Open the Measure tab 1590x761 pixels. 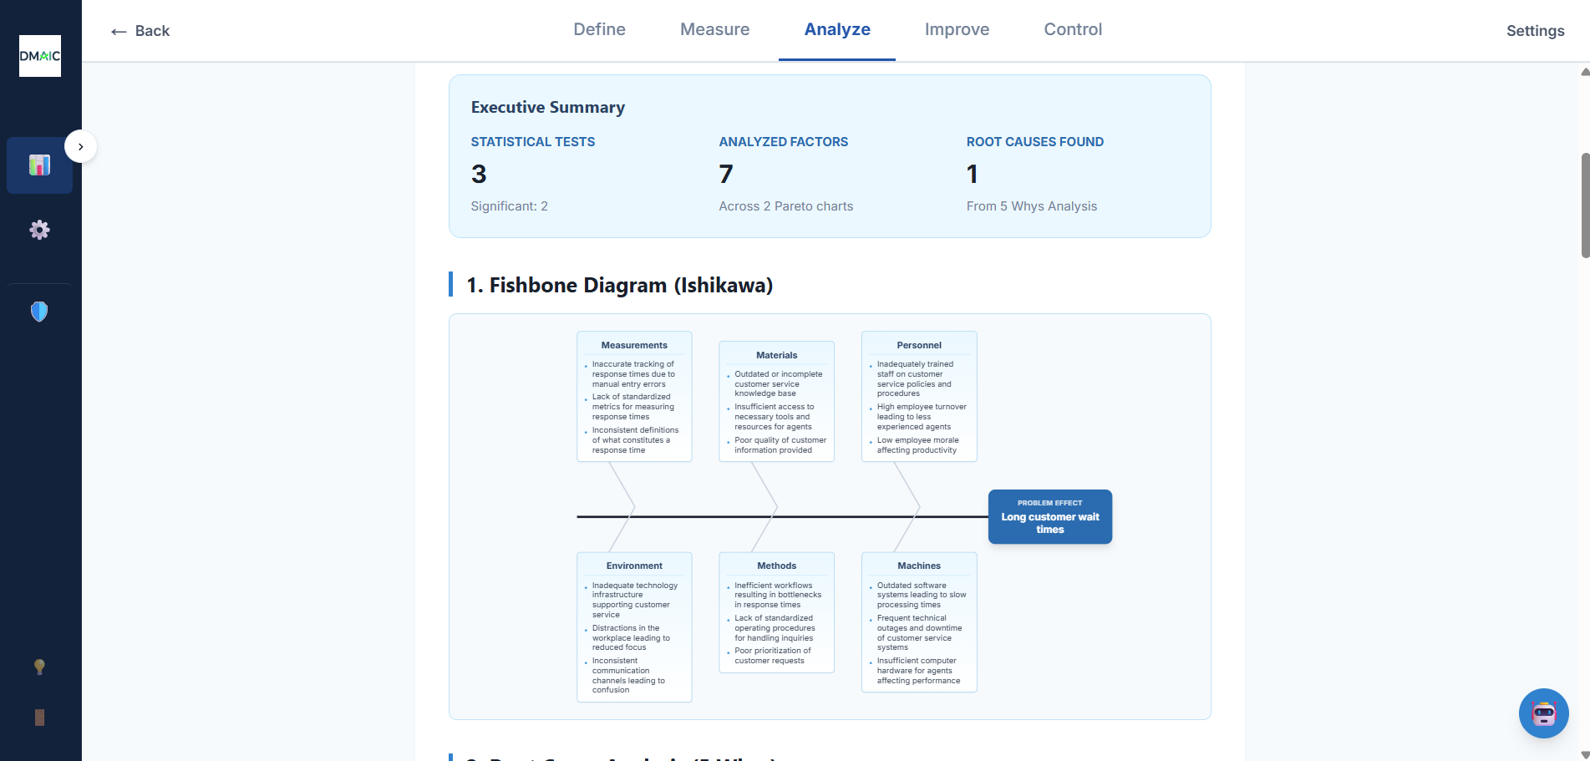tap(714, 29)
